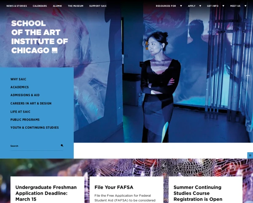Viewport: 253px width, 203px height.
Task: Select Support SAIC in top navigation
Action: 98,6
